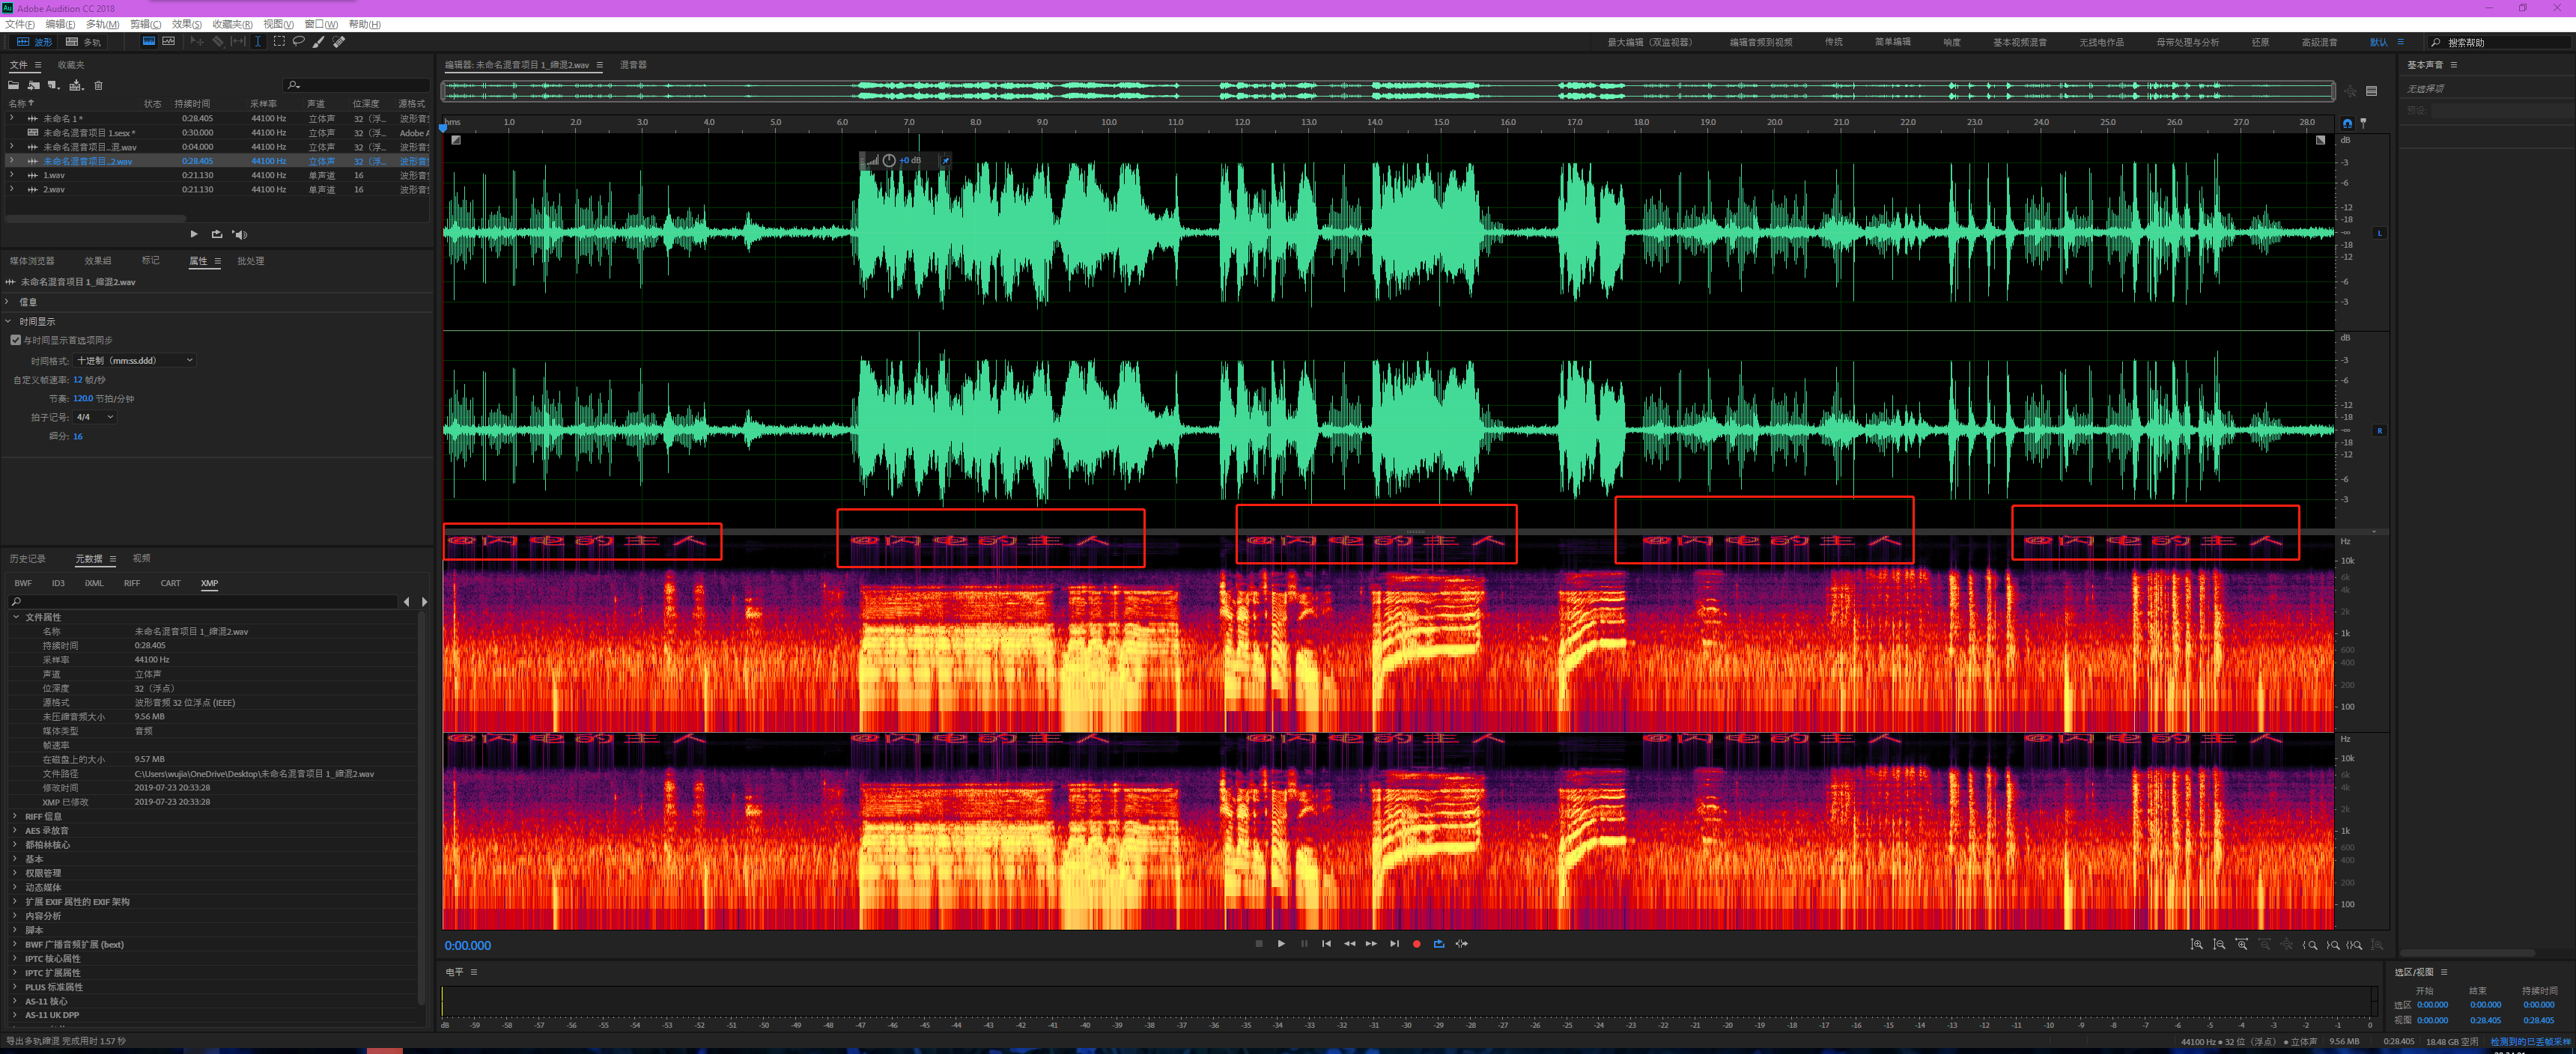Screen dimensions: 2576x1054
Task: Open the 媒体浏览器 tab
Action: tap(32, 261)
